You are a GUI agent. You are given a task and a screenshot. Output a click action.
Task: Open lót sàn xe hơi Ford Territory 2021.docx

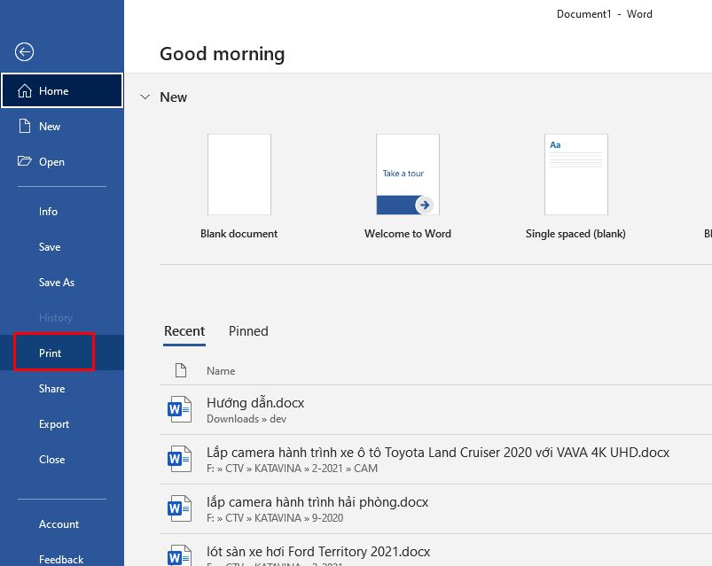pyautogui.click(x=436, y=552)
